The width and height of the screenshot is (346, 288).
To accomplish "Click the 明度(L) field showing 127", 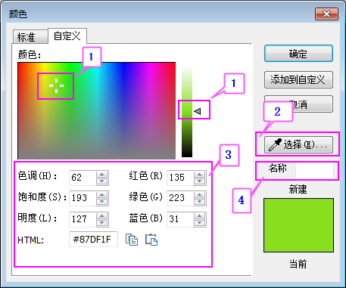I will (83, 219).
